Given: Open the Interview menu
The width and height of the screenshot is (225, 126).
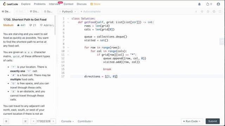Looking at the screenshot, I should [x=54, y=4].
